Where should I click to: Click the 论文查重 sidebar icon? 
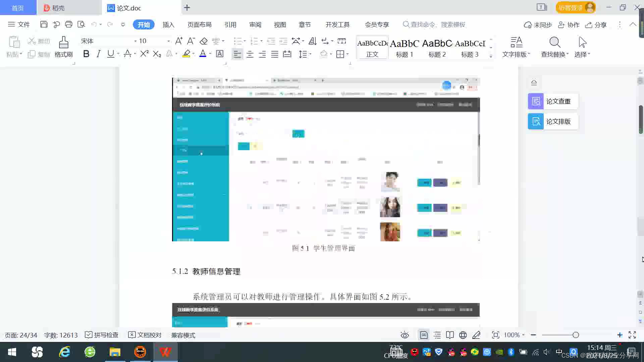point(536,101)
